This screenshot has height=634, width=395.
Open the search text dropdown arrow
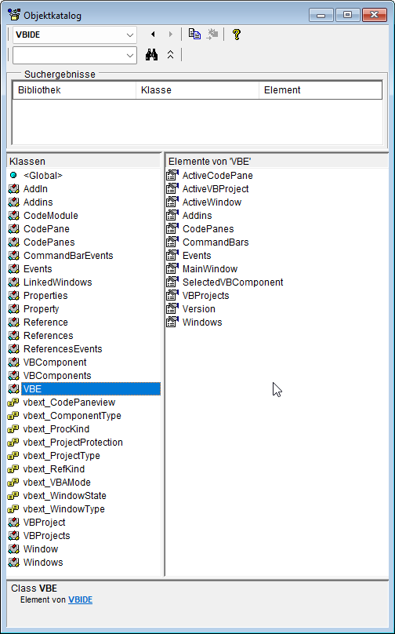(130, 56)
